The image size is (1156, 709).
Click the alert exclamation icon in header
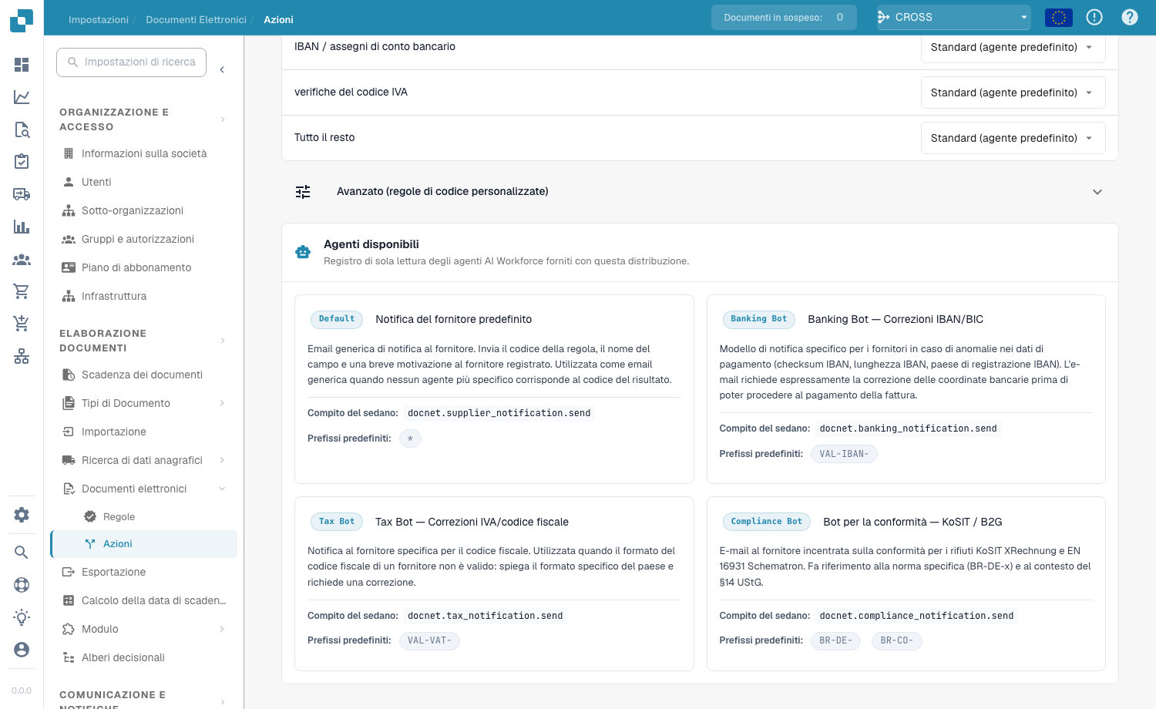click(x=1094, y=17)
